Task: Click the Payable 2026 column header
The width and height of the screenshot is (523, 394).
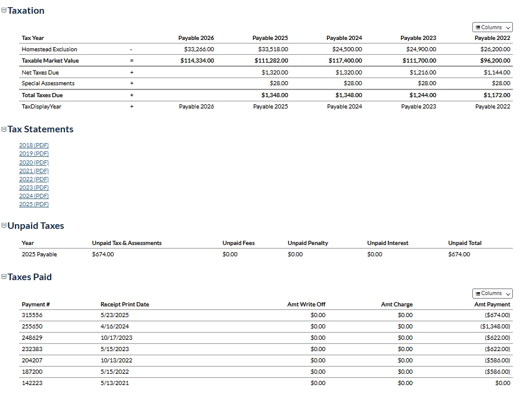Action: [196, 38]
